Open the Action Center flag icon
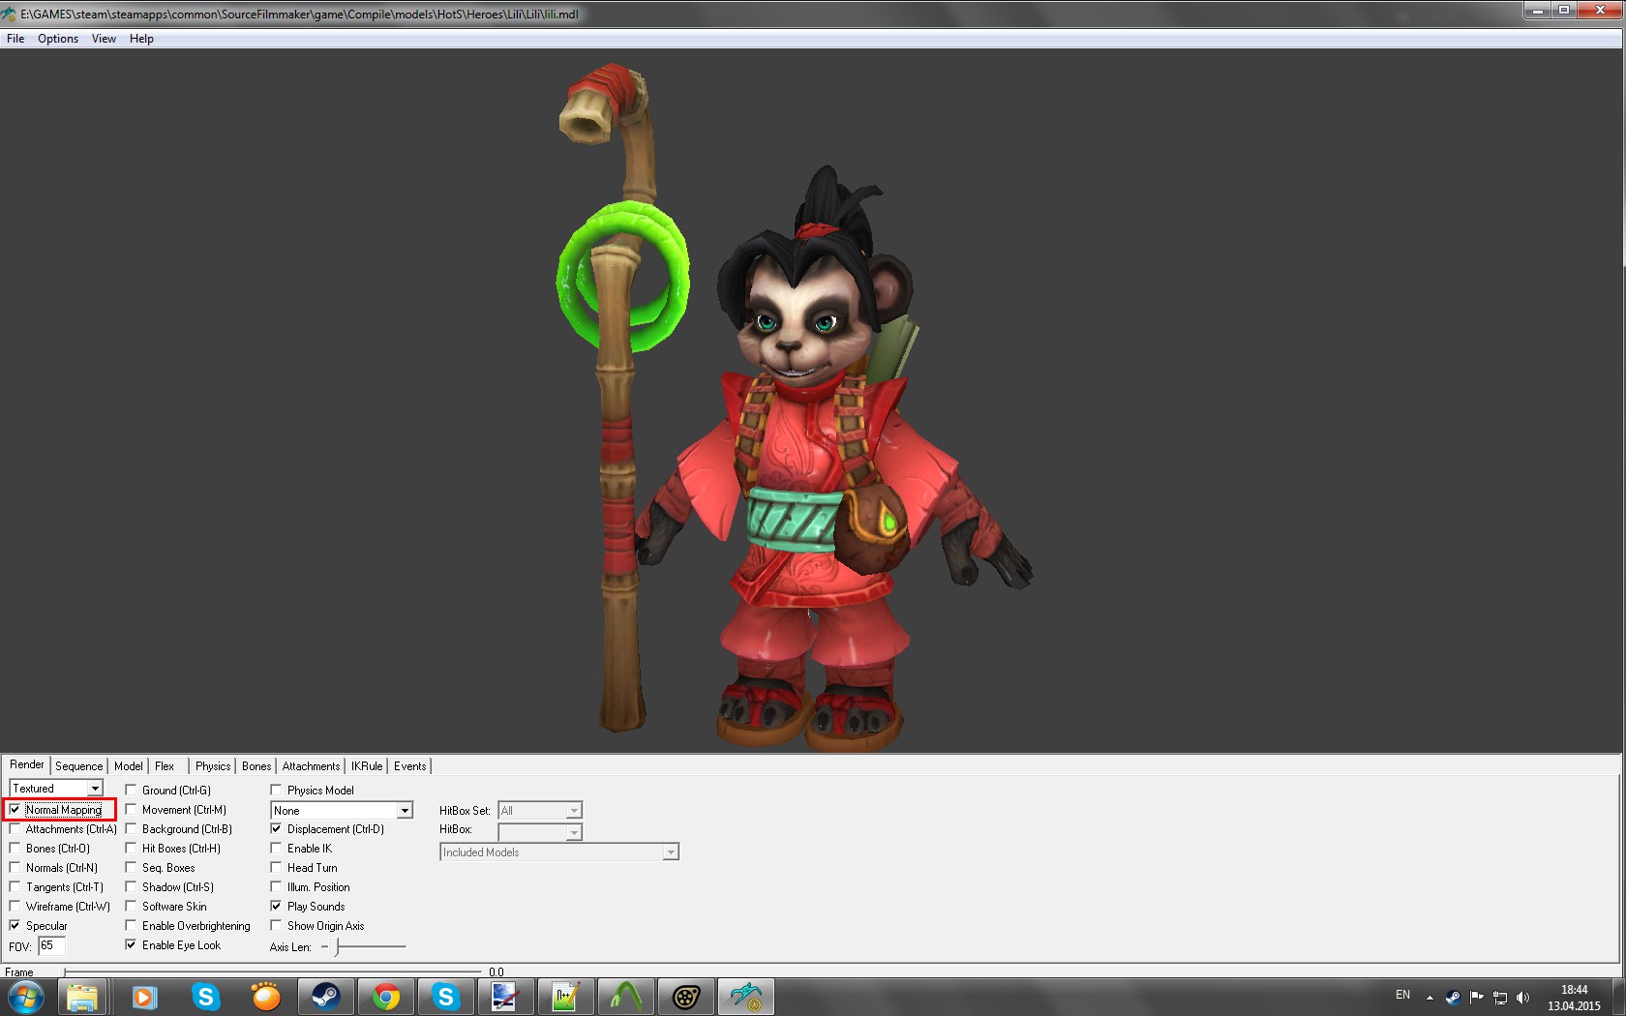The image size is (1626, 1016). (1476, 998)
